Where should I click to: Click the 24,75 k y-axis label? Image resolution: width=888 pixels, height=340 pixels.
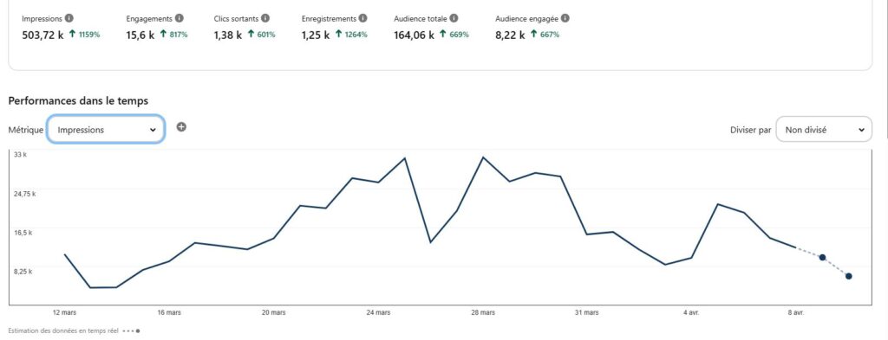(25, 194)
